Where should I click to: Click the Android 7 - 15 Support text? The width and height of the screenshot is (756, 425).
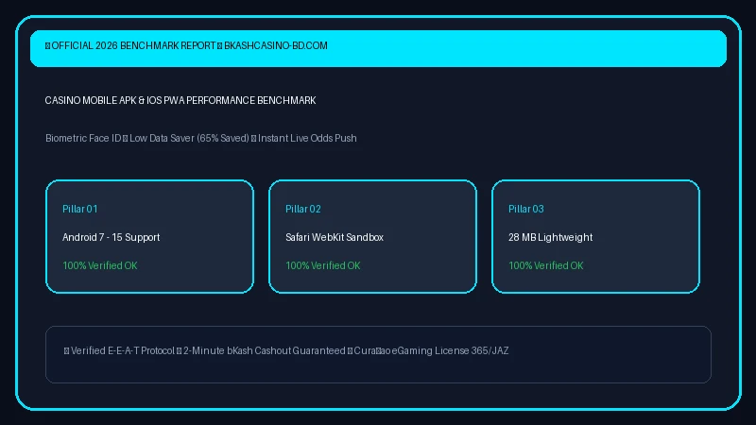pos(111,237)
